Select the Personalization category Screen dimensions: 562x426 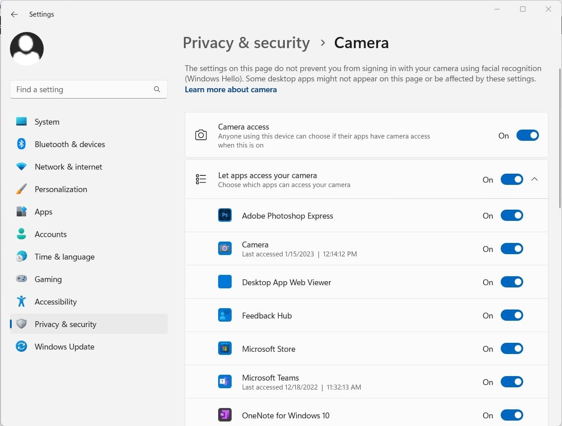89,189
